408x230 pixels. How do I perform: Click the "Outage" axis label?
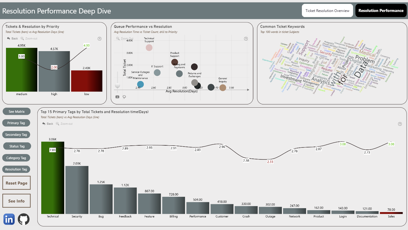click(271, 217)
